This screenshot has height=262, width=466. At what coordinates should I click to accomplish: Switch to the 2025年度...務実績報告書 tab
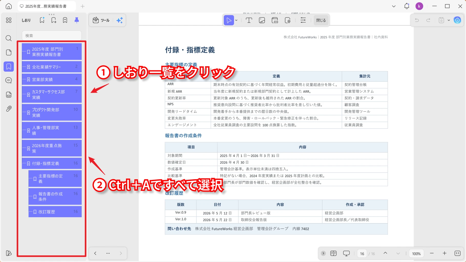click(x=47, y=6)
